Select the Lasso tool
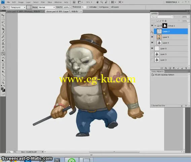The width and height of the screenshot is (191, 162). (x=3, y=22)
